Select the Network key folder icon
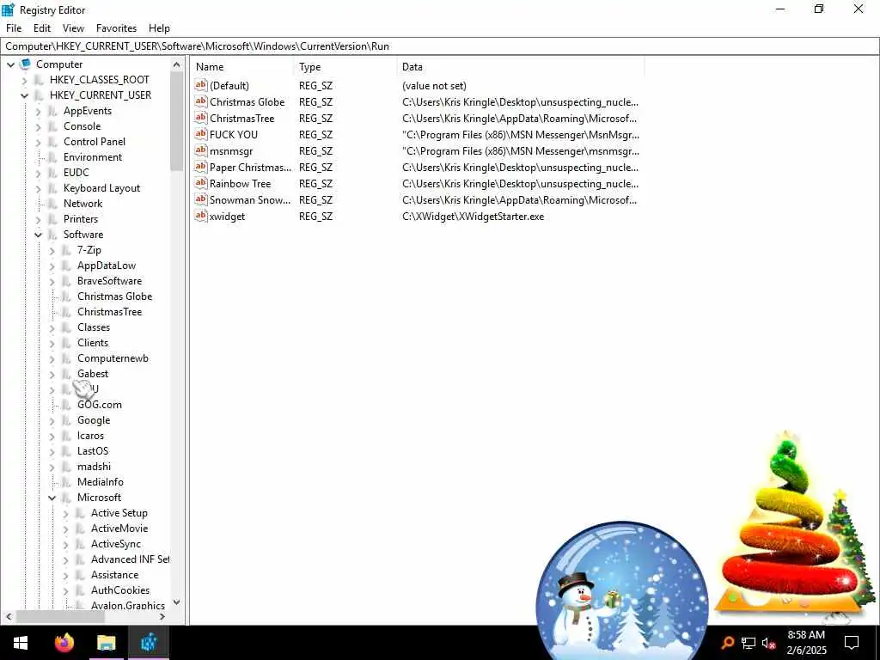 point(53,204)
